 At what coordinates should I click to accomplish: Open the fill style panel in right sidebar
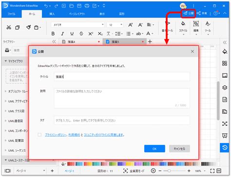(225, 52)
